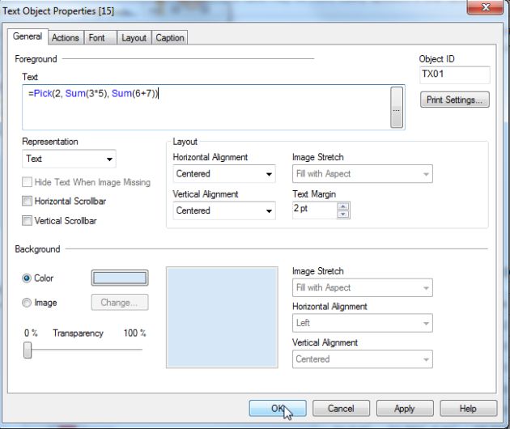This screenshot has height=429, width=510.
Task: Switch to the Caption tab
Action: point(170,38)
